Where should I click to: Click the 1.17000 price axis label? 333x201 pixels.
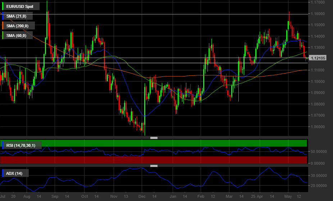coord(318,3)
